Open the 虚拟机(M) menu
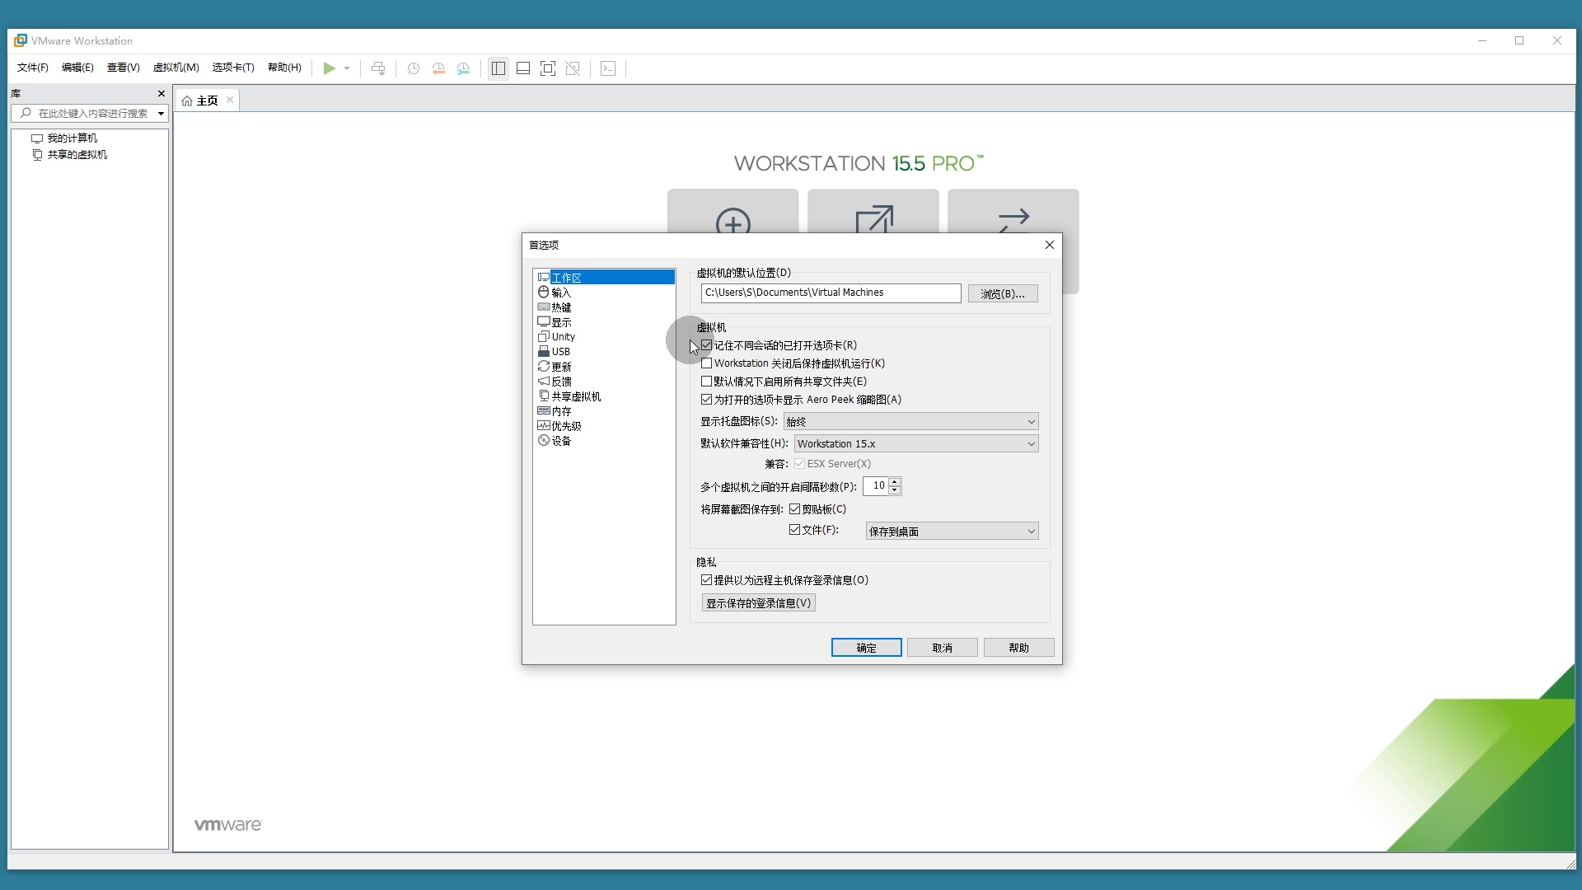This screenshot has height=890, width=1582. [176, 68]
